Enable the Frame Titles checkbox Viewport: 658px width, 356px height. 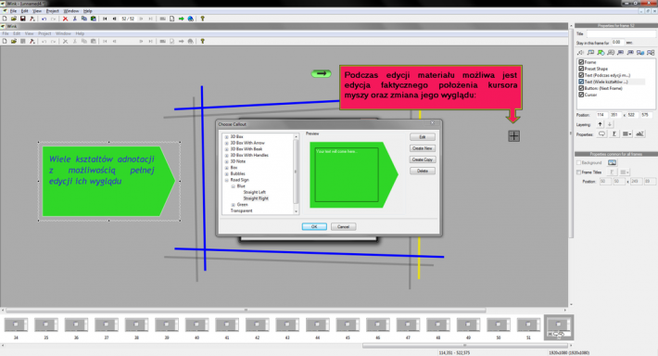[578, 172]
